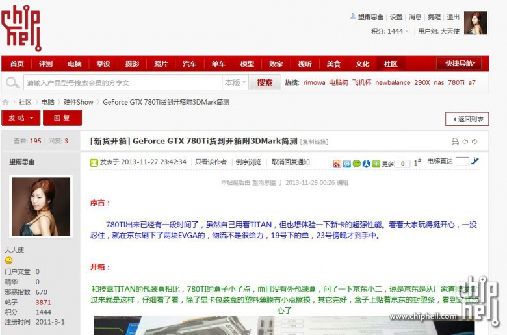507x335 pixels.
Task: Click the Chiphell logo at top left
Action: pyautogui.click(x=21, y=28)
